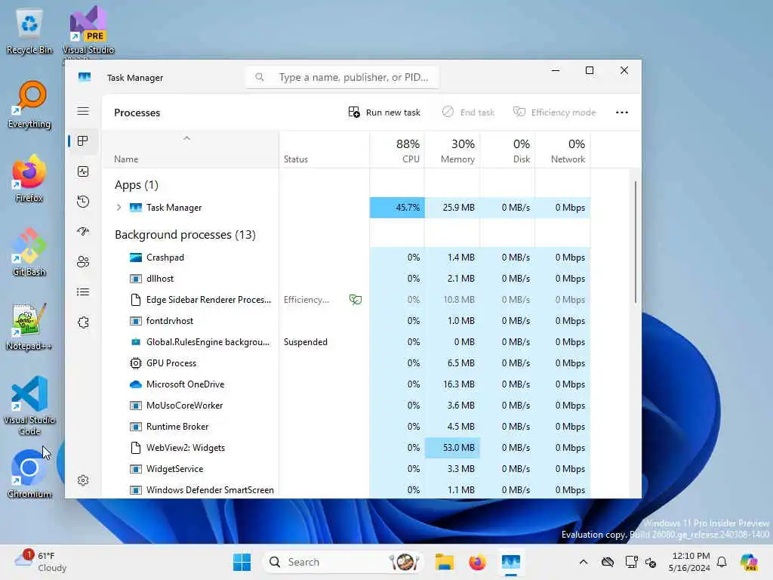773x580 pixels.
Task: Click the Background processes (13) header
Action: pyautogui.click(x=186, y=235)
